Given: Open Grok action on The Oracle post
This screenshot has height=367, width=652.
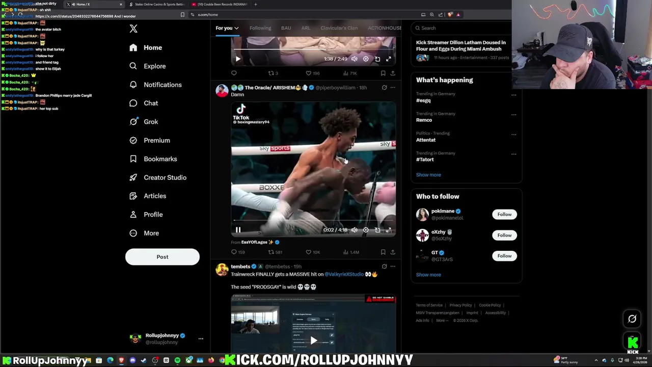Looking at the screenshot, I should tap(384, 88).
